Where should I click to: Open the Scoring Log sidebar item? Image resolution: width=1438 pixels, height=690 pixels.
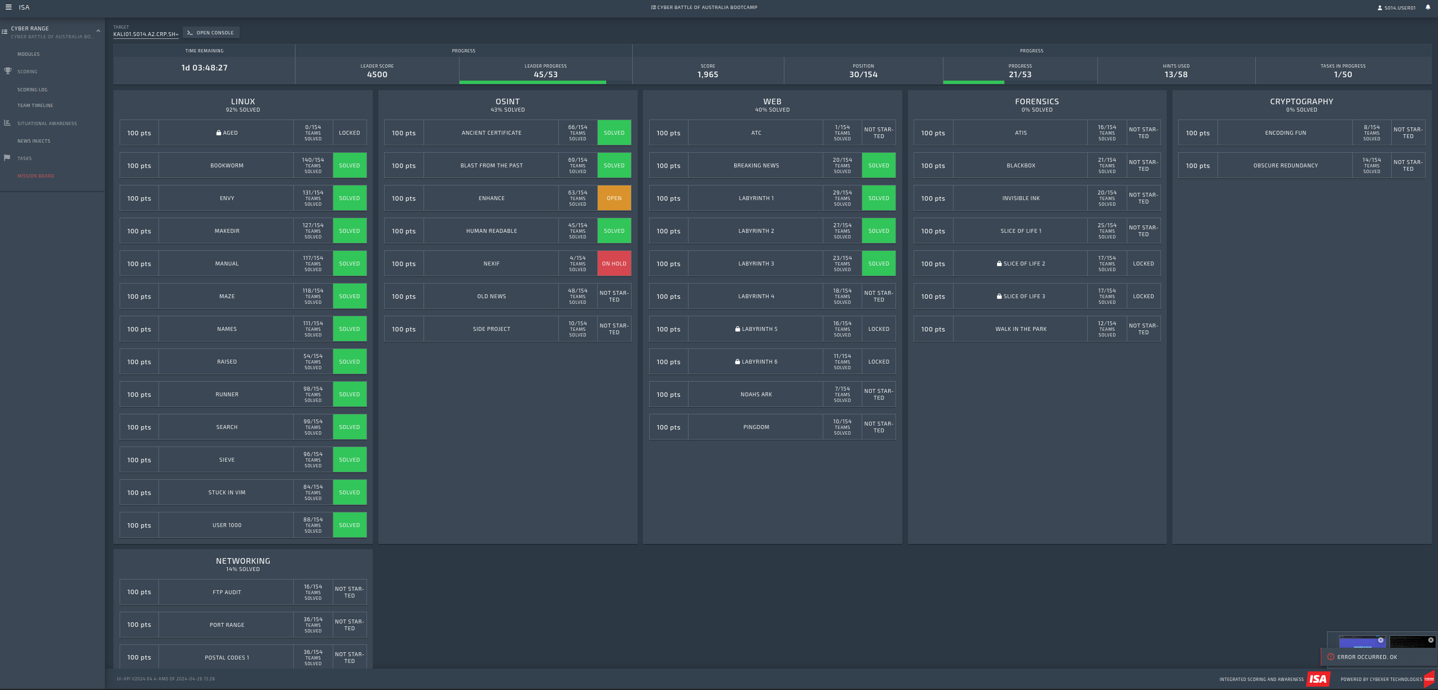pos(32,90)
